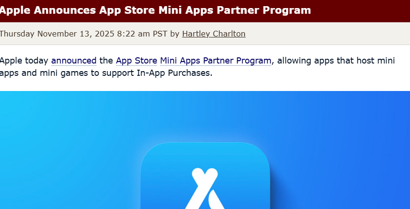
Task: Click the App Store icon in the hero image
Action: (205, 175)
